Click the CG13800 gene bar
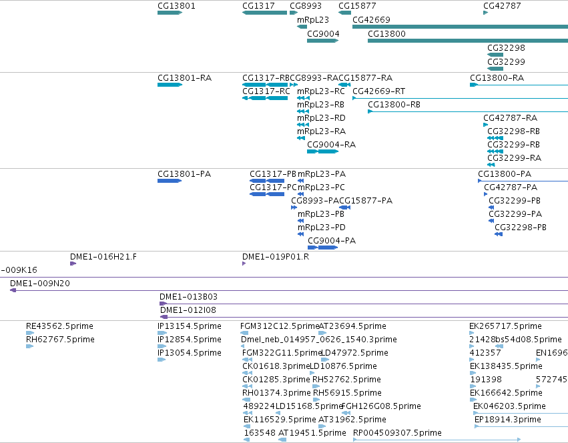The width and height of the screenshot is (568, 443). 468,41
